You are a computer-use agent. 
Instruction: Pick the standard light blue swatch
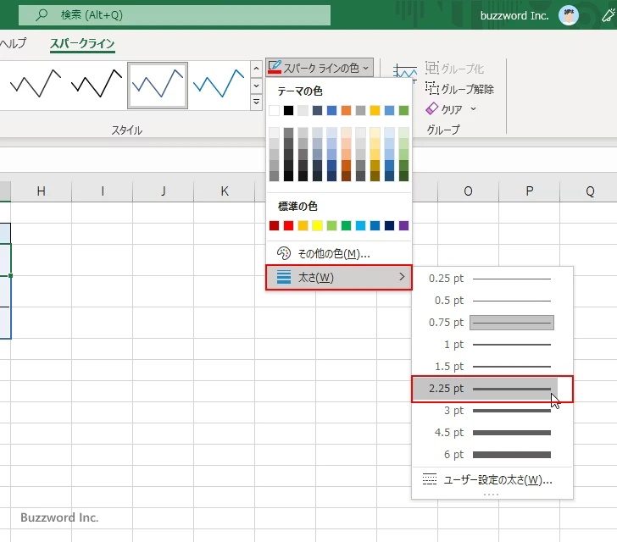click(360, 225)
